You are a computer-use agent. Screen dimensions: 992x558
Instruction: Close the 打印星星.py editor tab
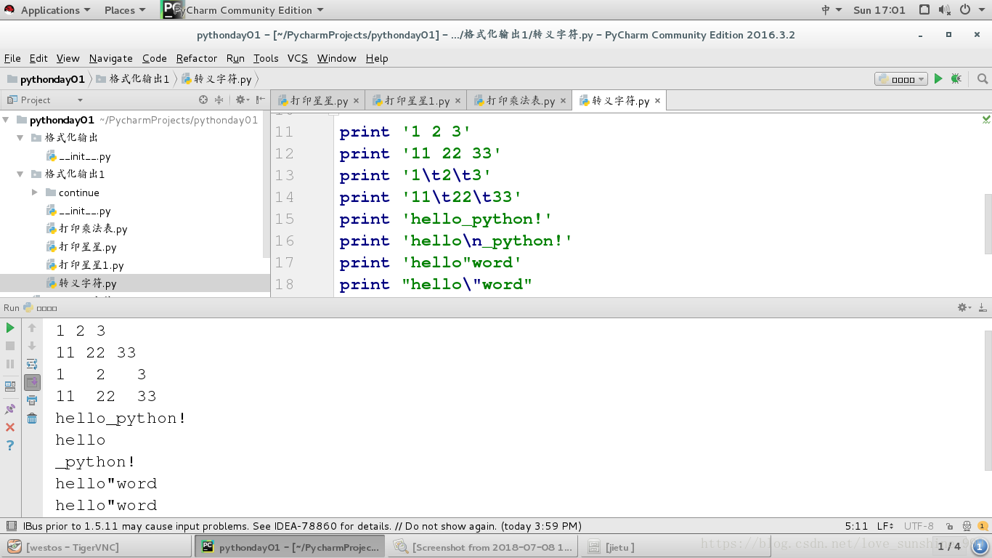(356, 101)
